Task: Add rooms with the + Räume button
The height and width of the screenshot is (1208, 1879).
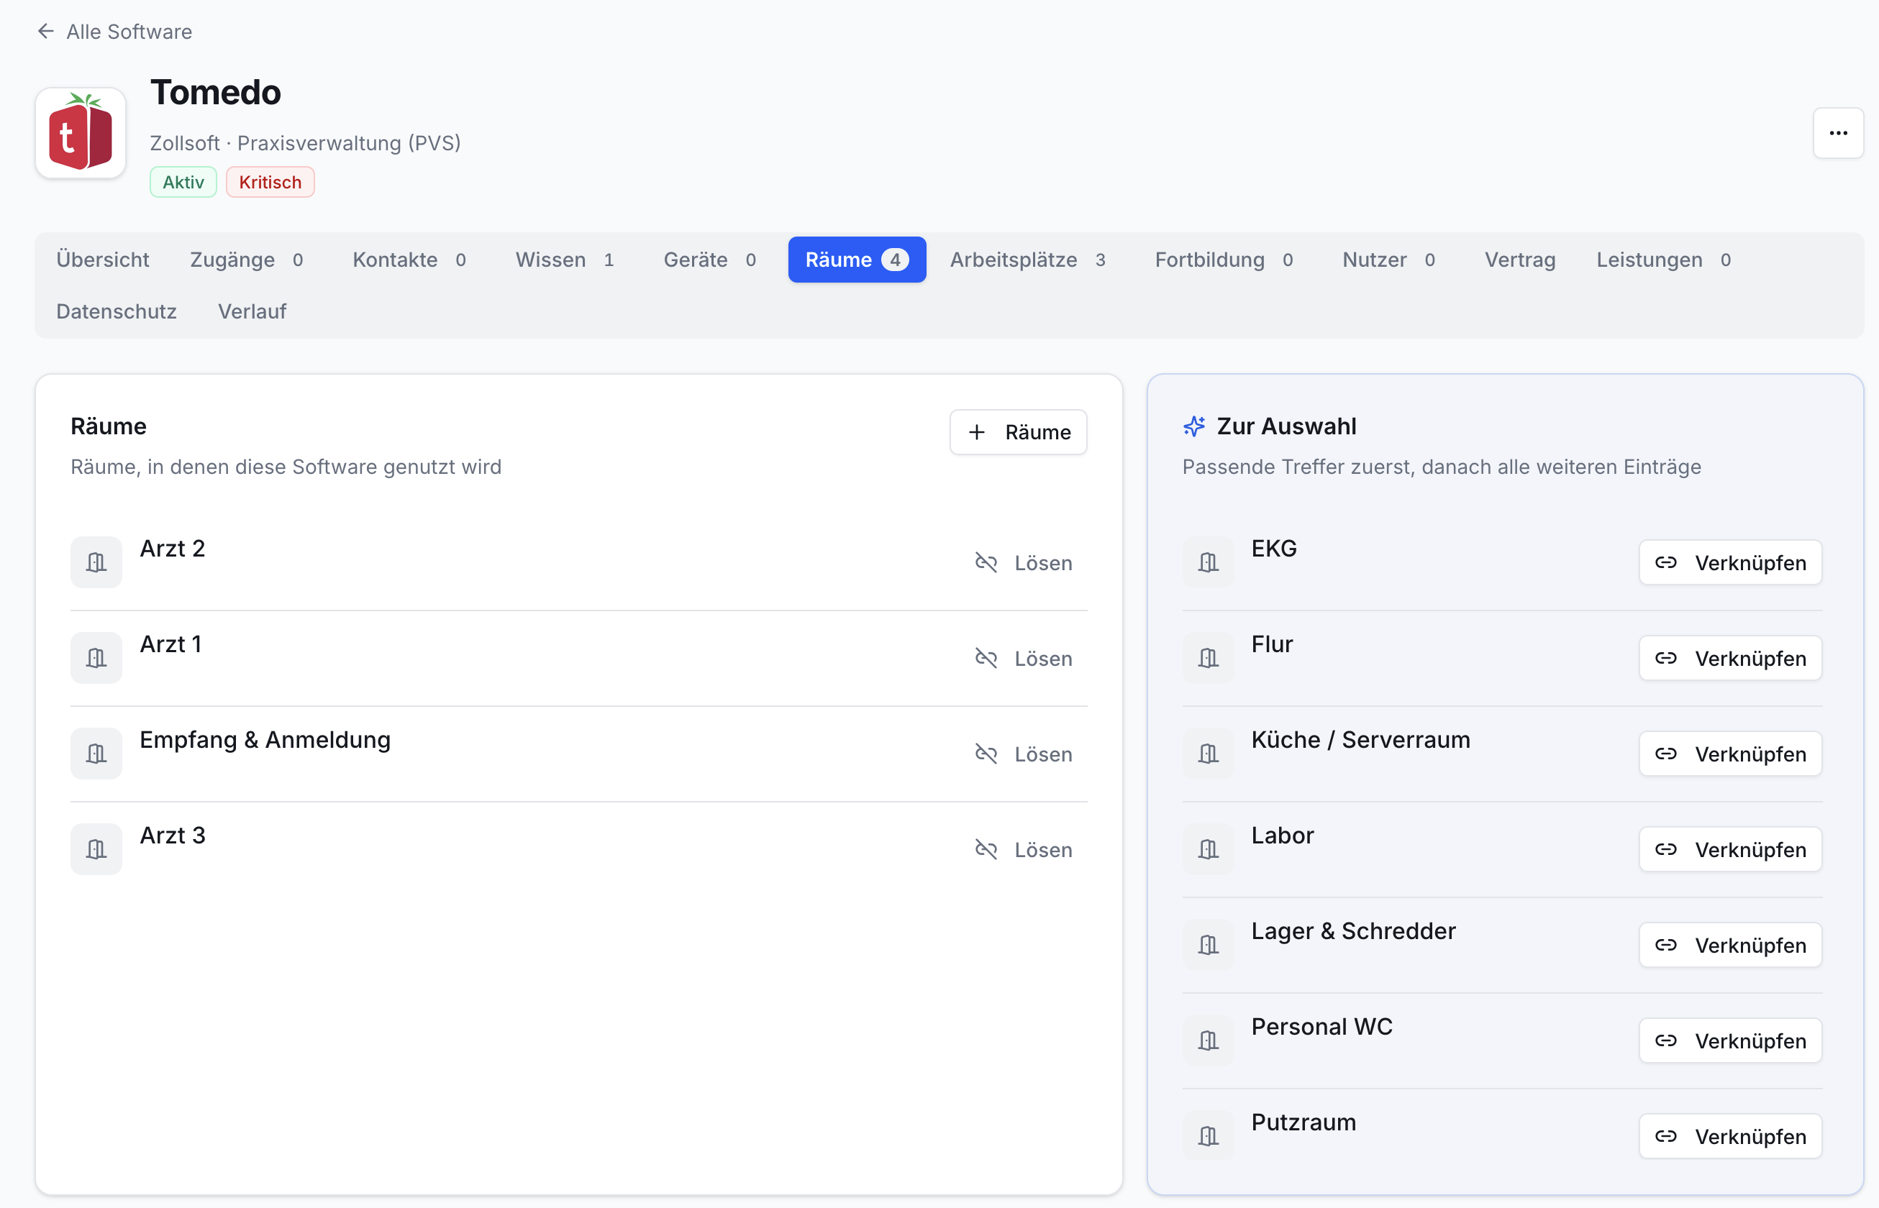Action: pyautogui.click(x=1018, y=432)
